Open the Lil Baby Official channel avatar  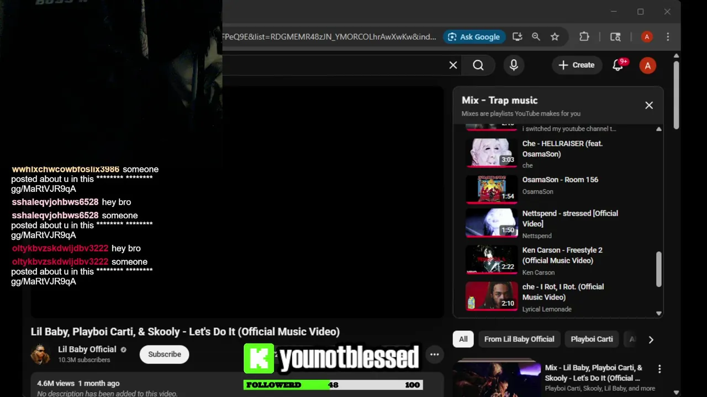40,354
